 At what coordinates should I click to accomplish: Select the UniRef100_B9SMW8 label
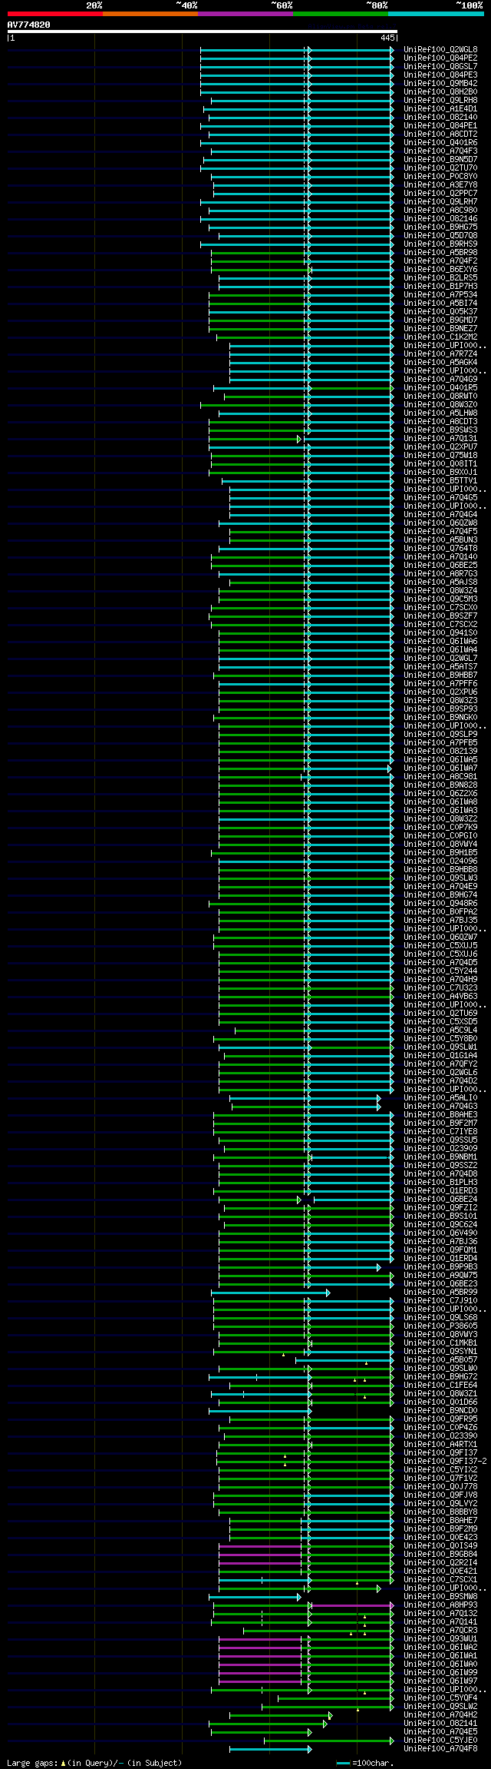coord(440,1597)
